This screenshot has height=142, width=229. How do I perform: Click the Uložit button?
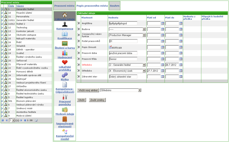[x=81, y=100]
